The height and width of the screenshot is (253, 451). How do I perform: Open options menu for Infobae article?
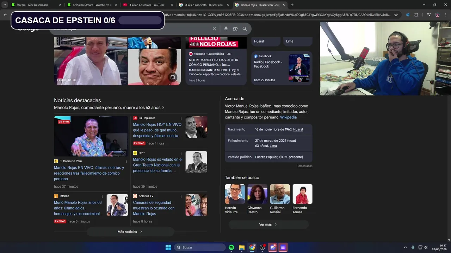point(102,196)
